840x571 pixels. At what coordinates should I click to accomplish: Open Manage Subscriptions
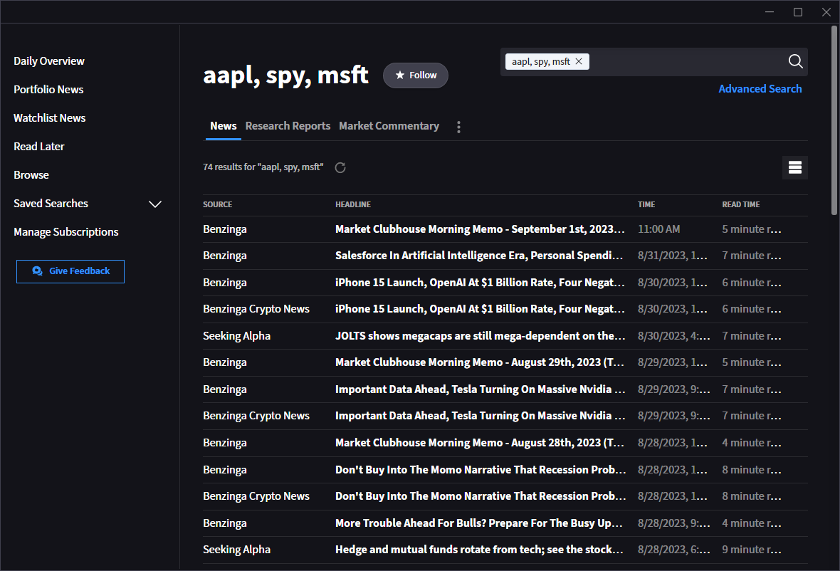coord(66,232)
